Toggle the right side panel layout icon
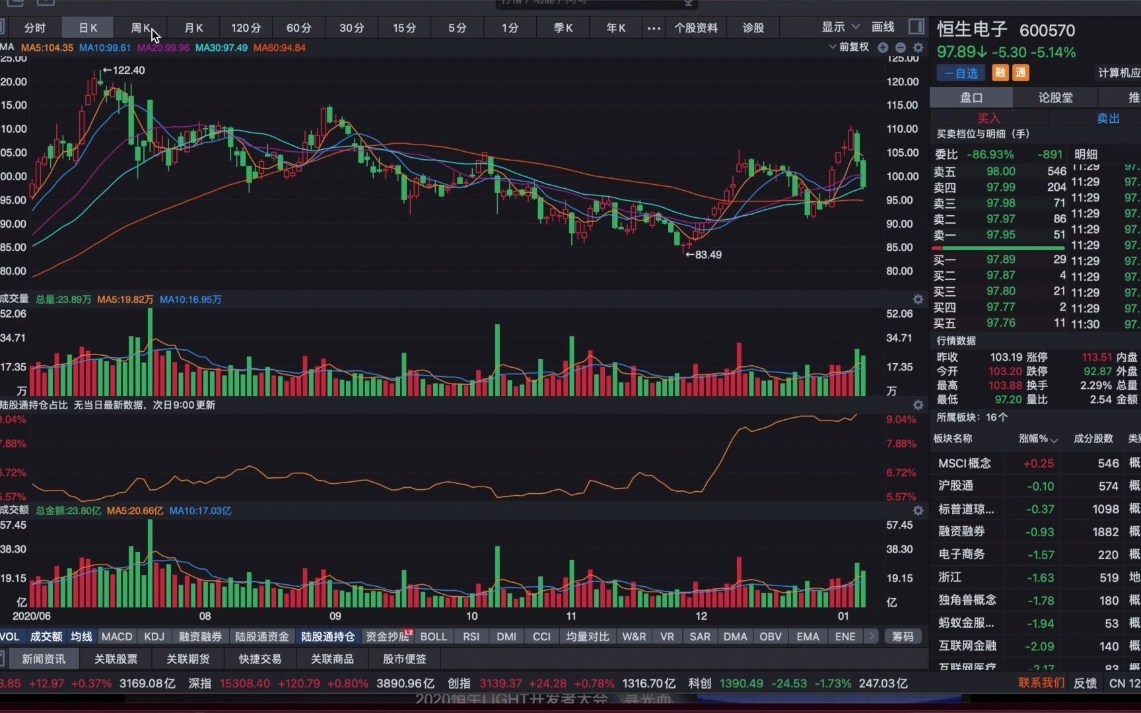Screen dimensions: 1141x713 916,26
